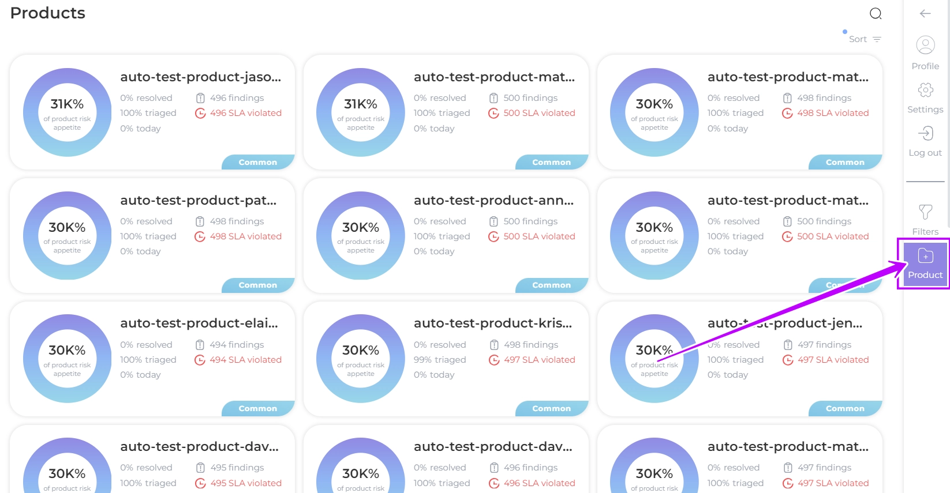This screenshot has height=493, width=950.
Task: Click the Common tag on auto-test-product-elai...
Action: (258, 408)
